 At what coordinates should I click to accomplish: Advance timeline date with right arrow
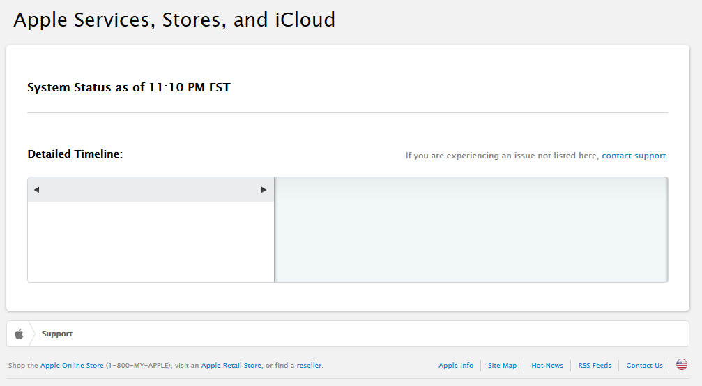tap(264, 190)
